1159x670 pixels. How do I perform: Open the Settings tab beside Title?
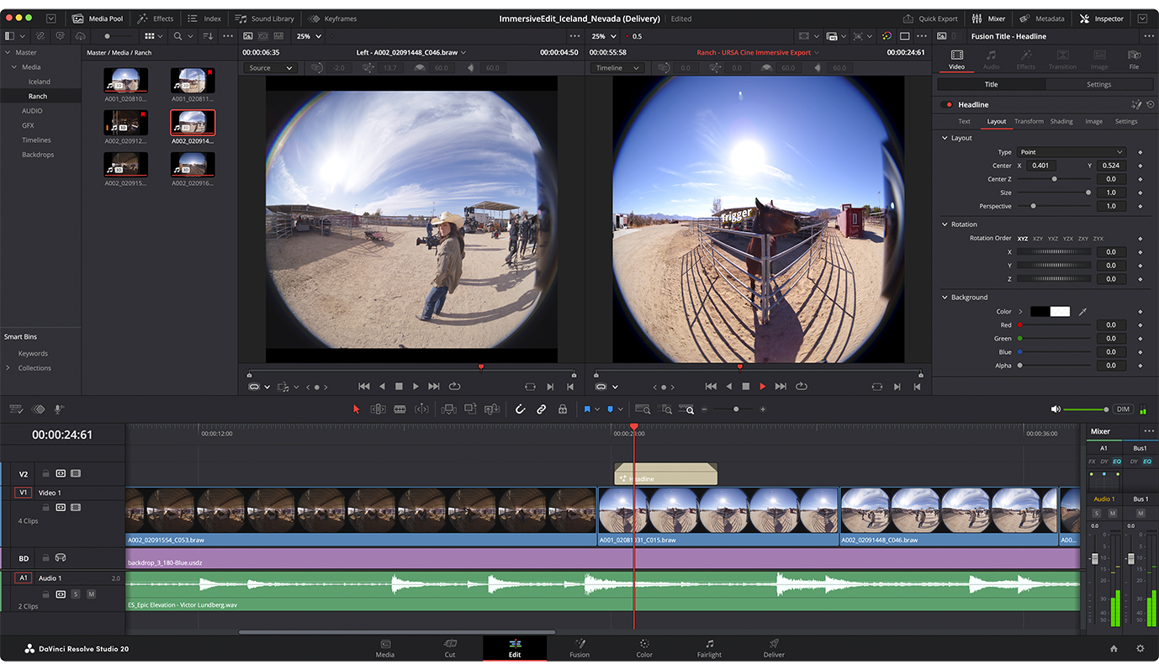(1098, 85)
